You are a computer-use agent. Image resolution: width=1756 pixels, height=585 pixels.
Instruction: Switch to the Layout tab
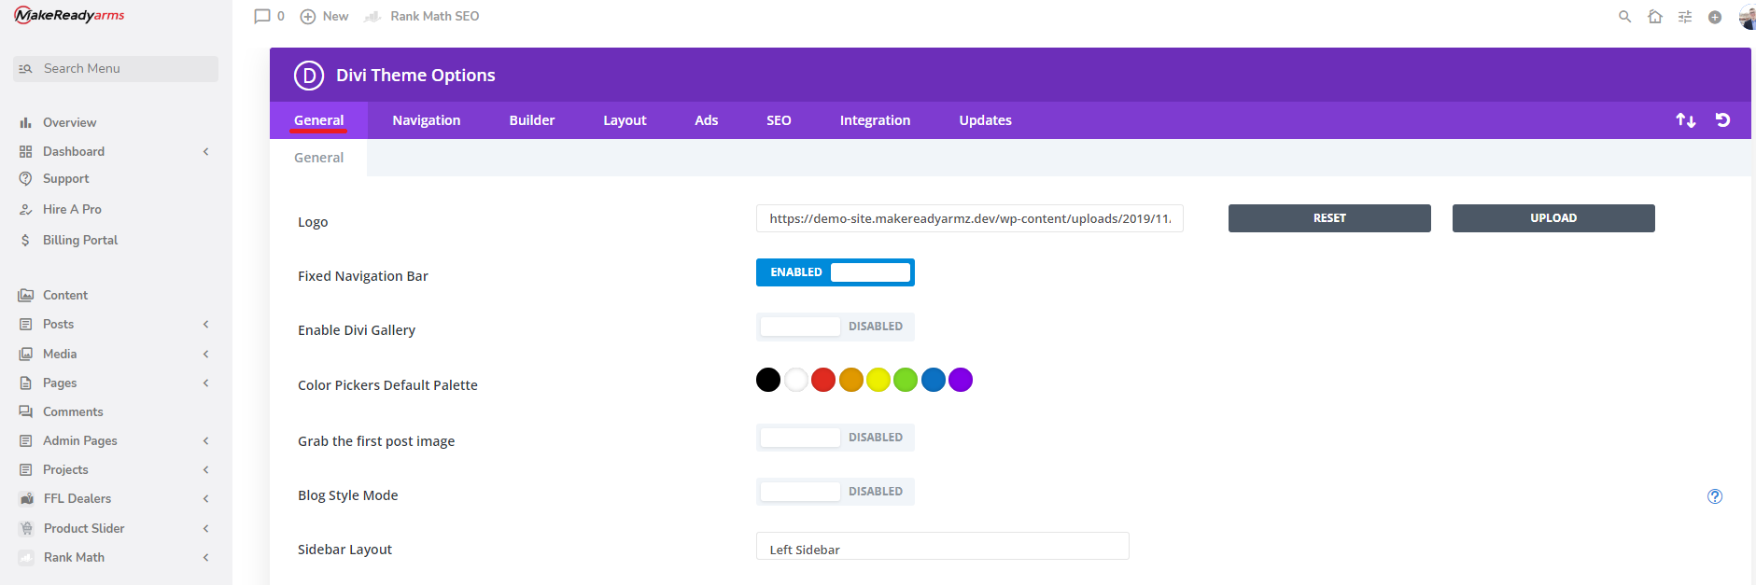click(625, 120)
